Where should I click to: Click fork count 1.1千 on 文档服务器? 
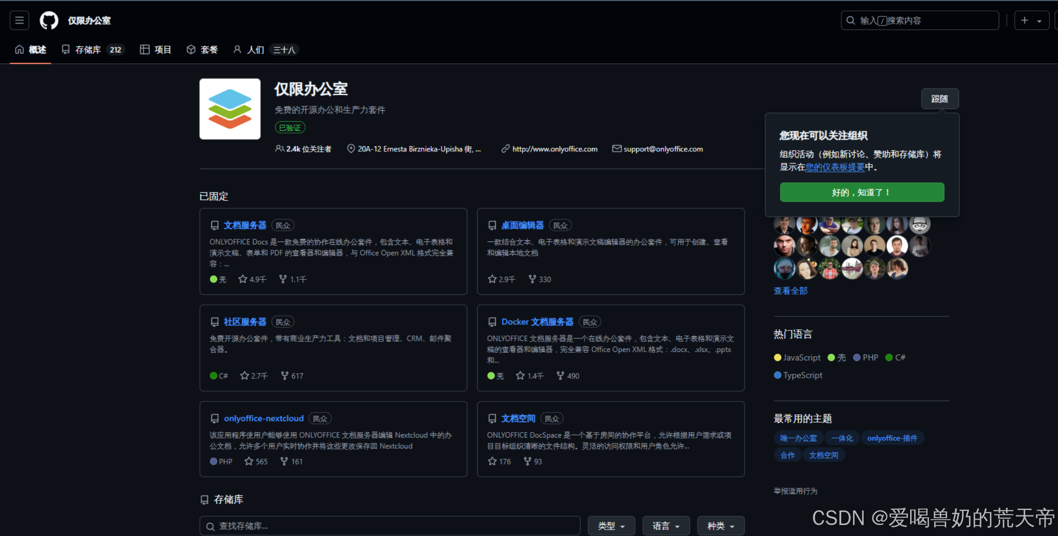point(293,279)
